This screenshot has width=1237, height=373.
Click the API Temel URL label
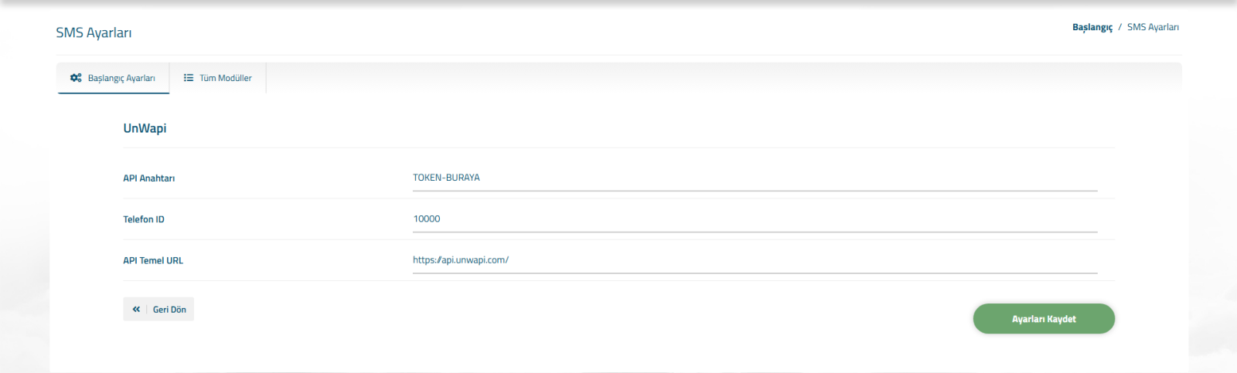click(x=153, y=261)
